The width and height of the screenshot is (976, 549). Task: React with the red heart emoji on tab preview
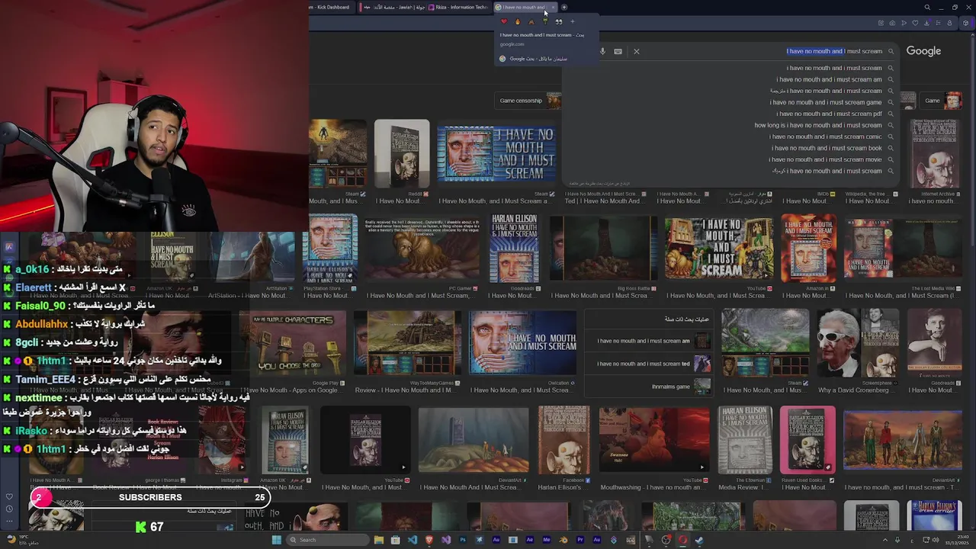[503, 21]
